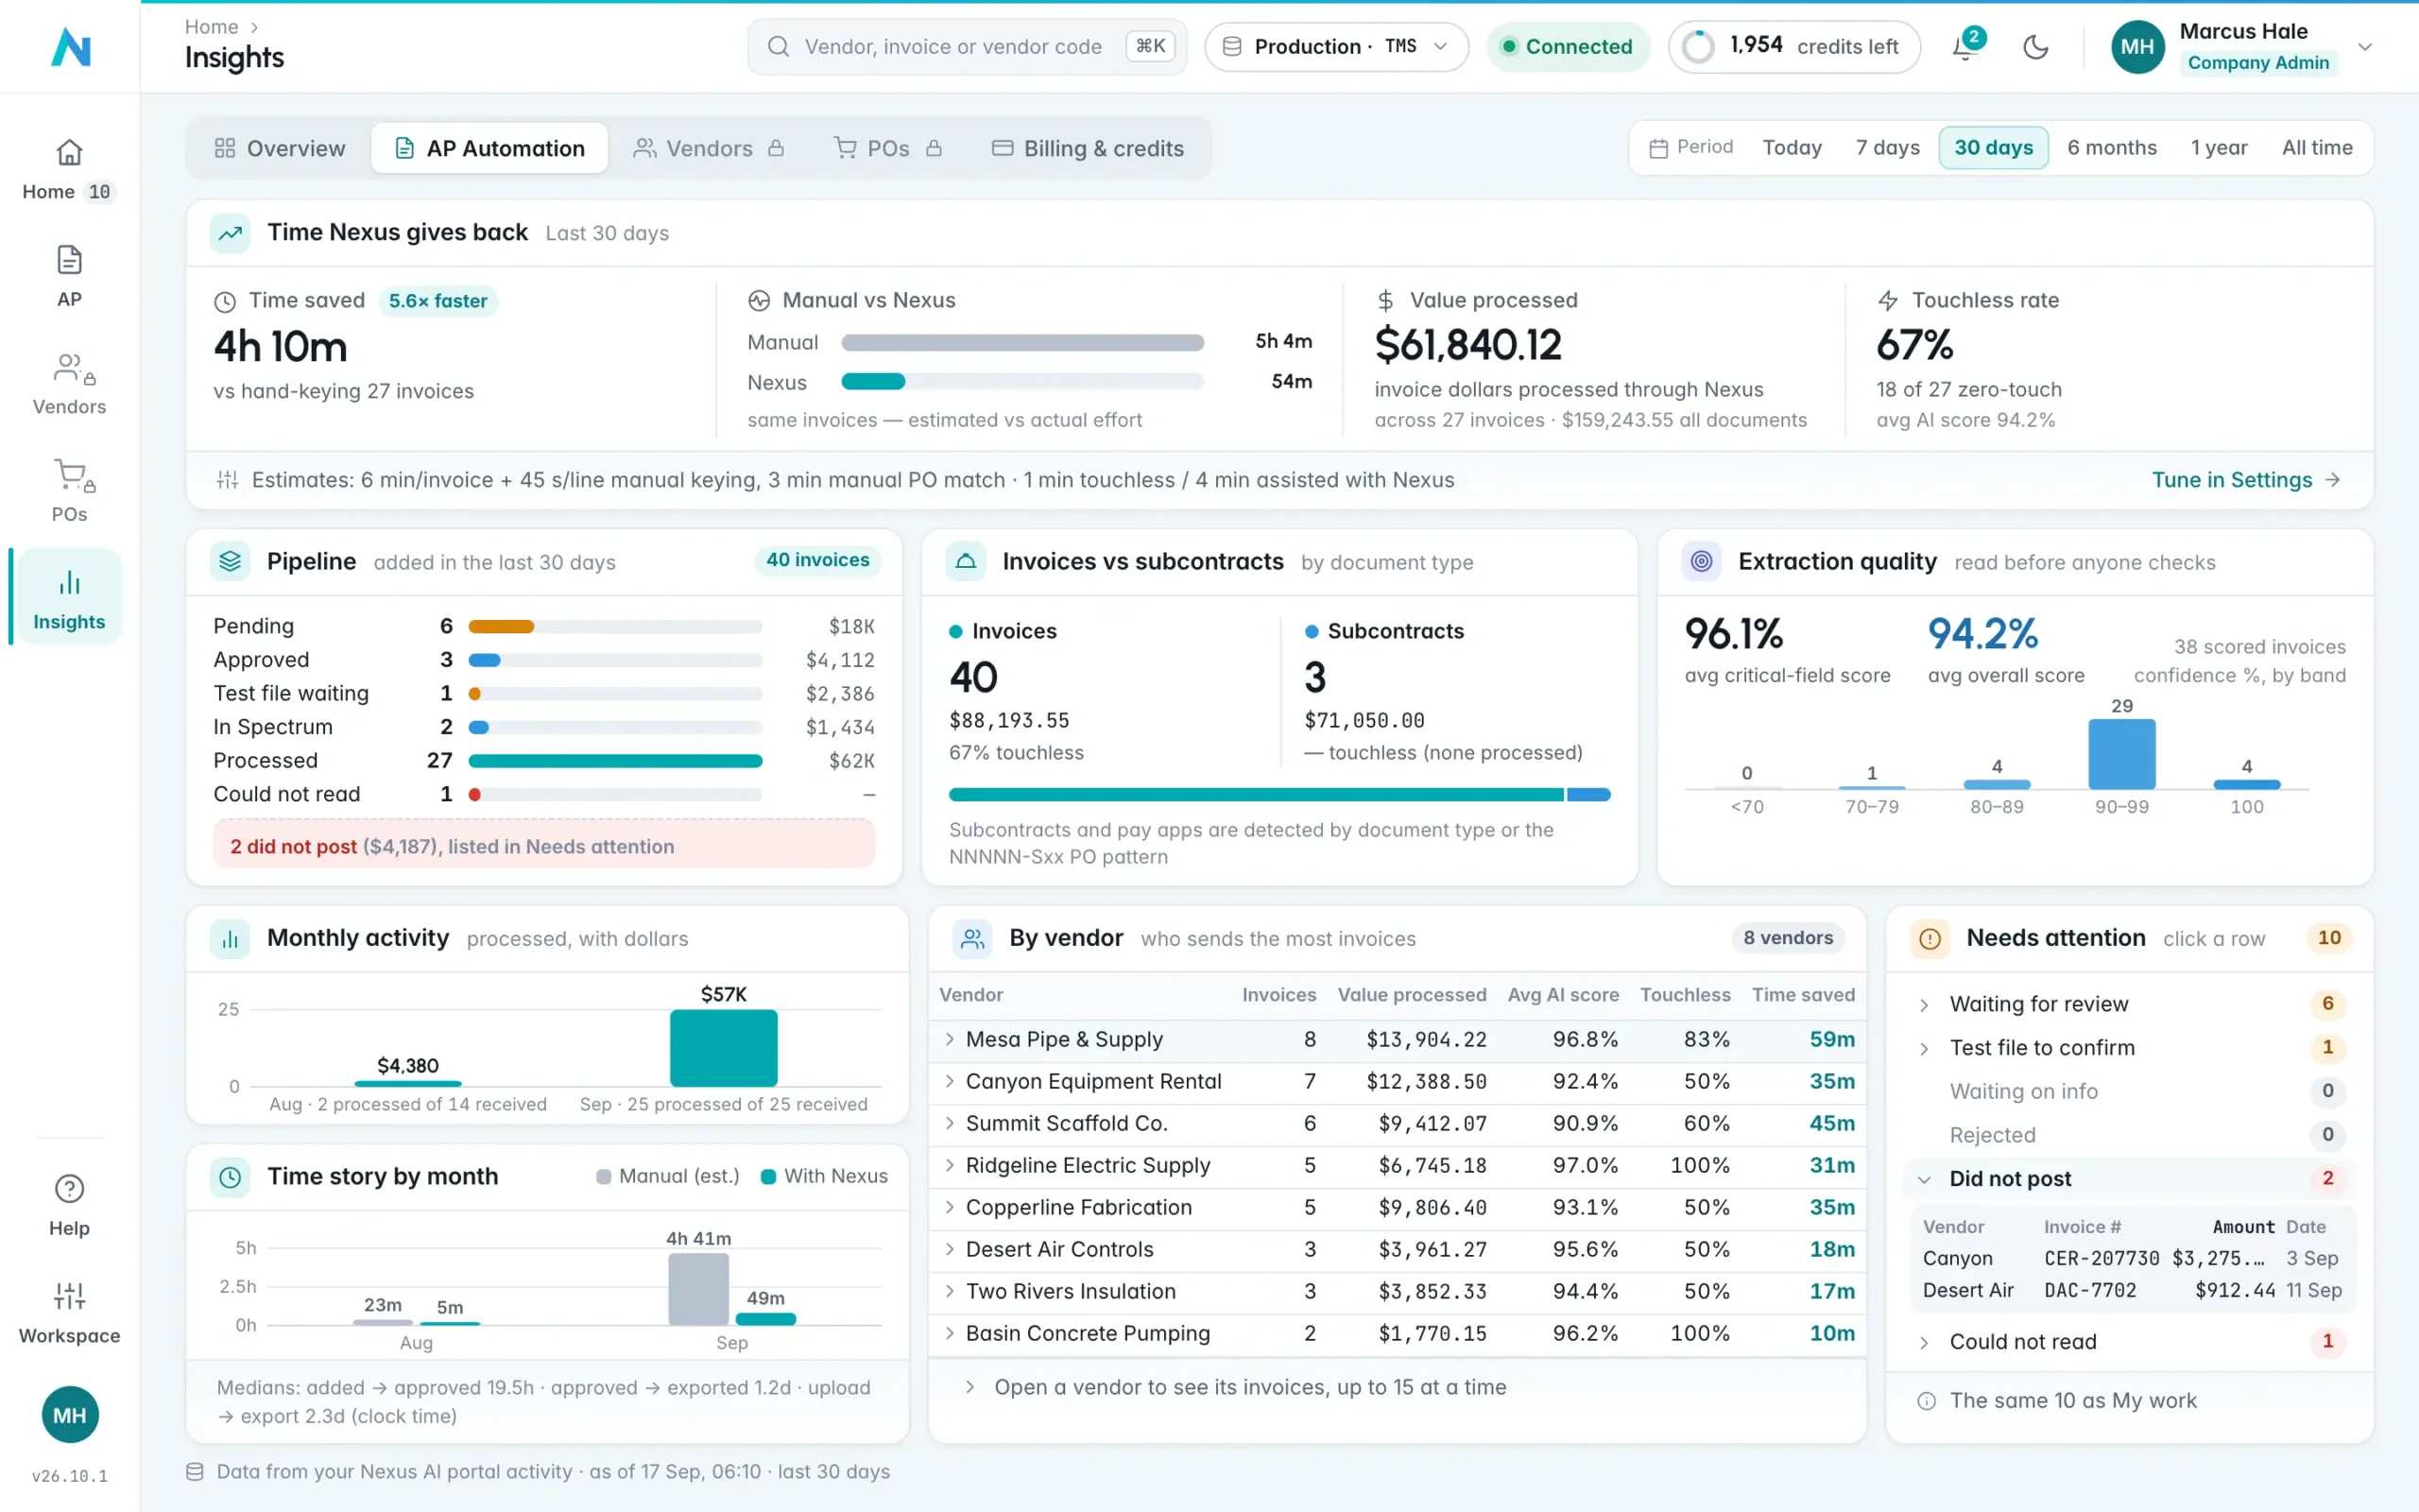Click the By vendor people icon
Screen dimensions: 2419x1512
(x=972, y=939)
